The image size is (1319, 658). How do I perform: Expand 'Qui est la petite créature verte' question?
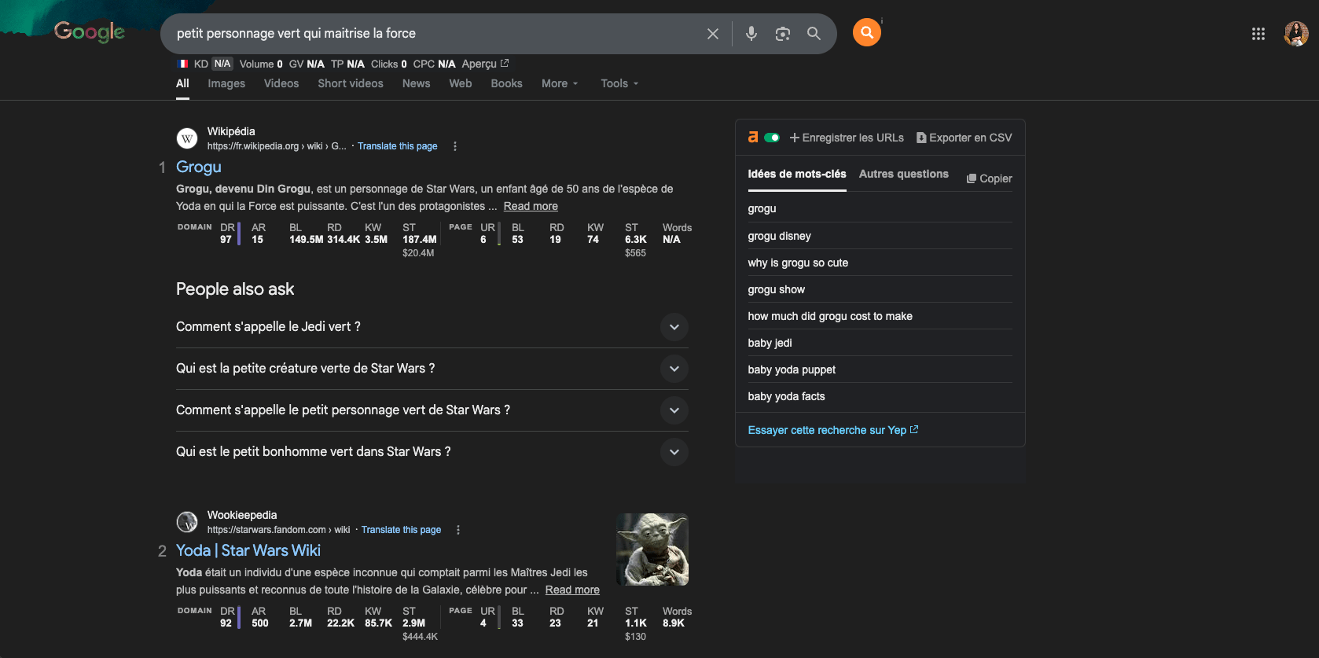(x=432, y=369)
